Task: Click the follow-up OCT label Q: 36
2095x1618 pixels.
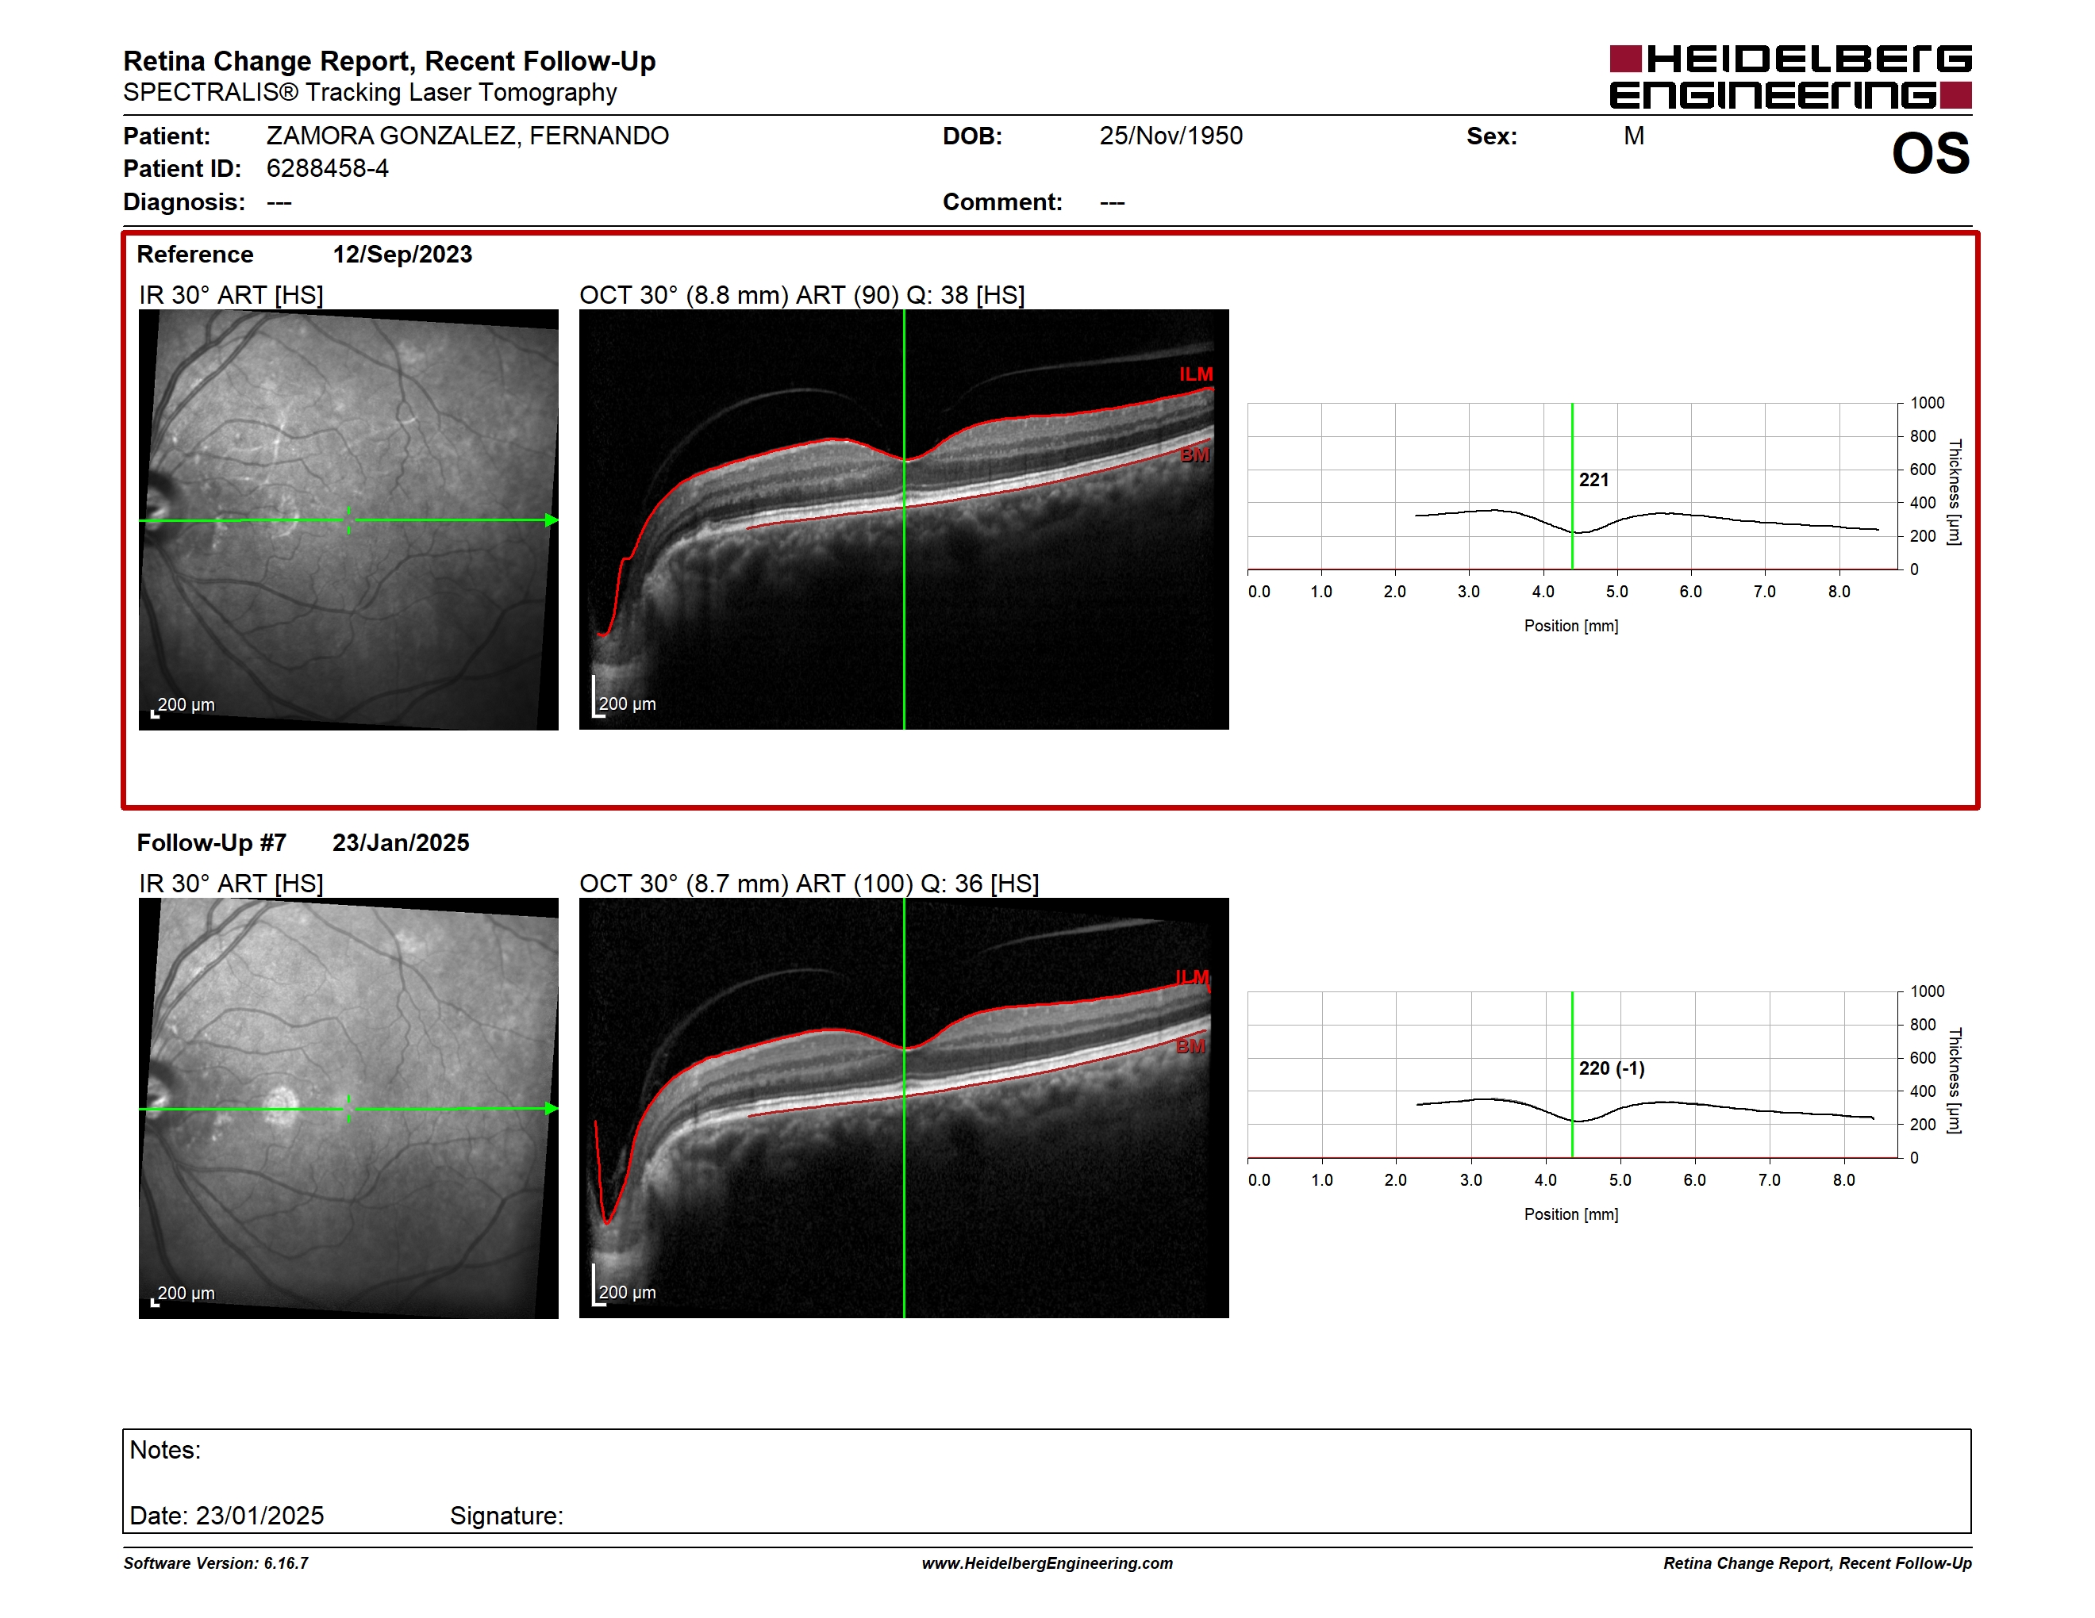Action: (x=951, y=884)
